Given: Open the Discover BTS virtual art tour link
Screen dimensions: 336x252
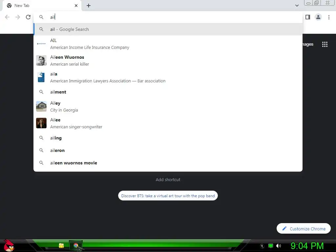Looking at the screenshot, I should (x=168, y=196).
